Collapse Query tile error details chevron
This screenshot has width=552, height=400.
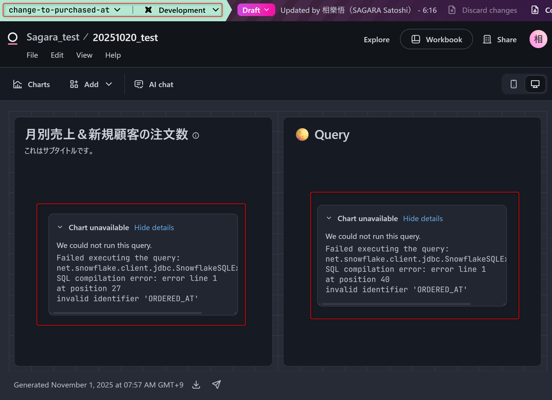pos(329,218)
